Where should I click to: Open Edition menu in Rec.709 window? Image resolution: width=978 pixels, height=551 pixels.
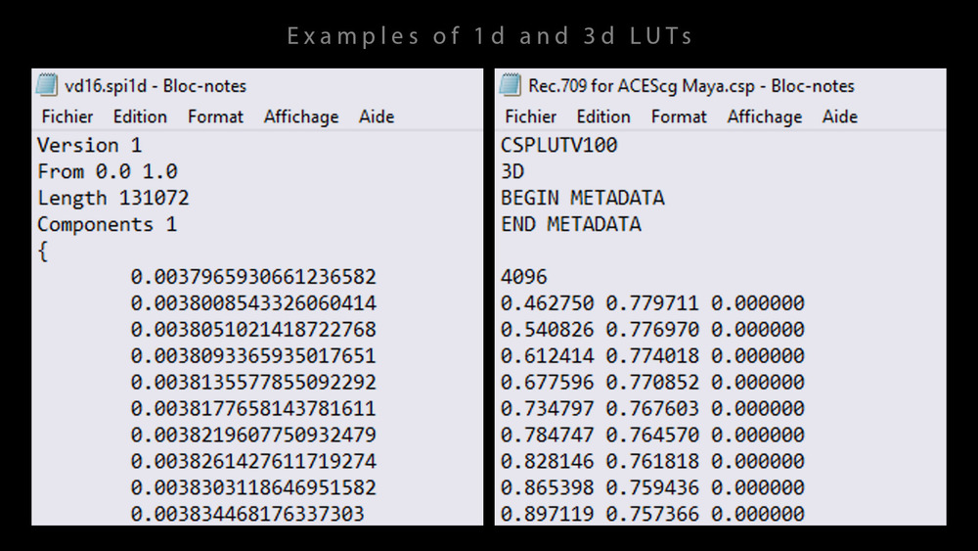(x=603, y=116)
